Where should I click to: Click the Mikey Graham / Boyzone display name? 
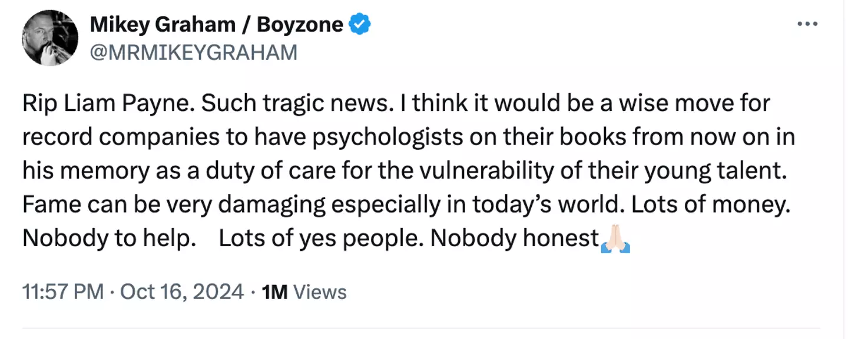(216, 24)
